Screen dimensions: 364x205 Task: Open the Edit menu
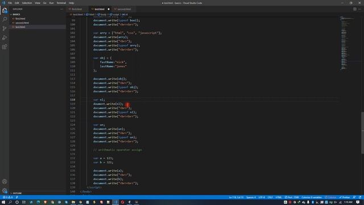coord(17,3)
